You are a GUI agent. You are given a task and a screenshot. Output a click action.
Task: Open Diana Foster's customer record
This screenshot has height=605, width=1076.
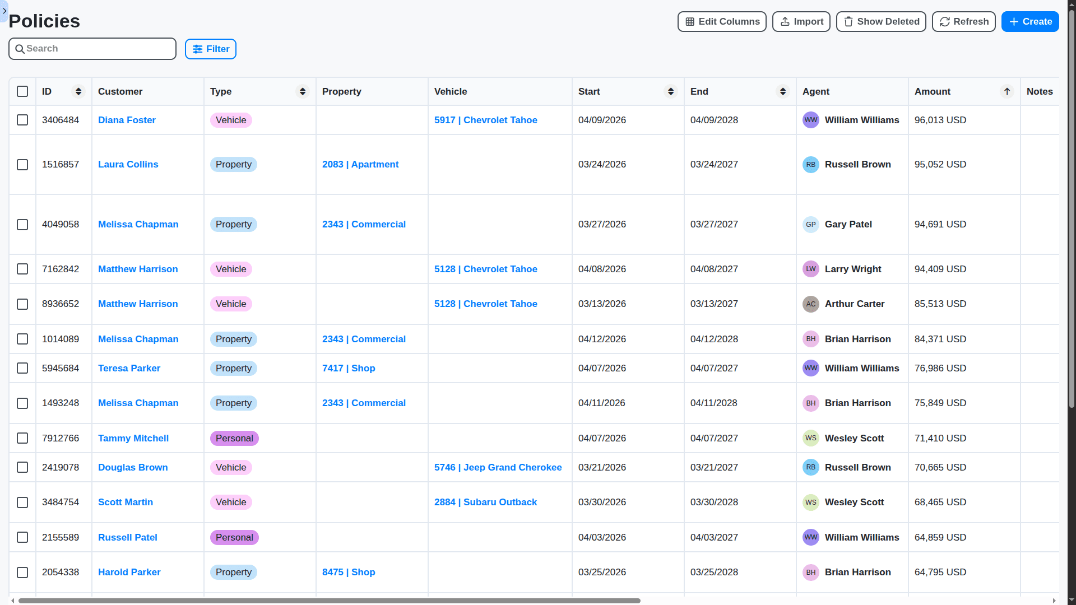pyautogui.click(x=127, y=120)
